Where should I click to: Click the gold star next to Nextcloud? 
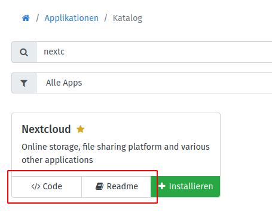81,129
